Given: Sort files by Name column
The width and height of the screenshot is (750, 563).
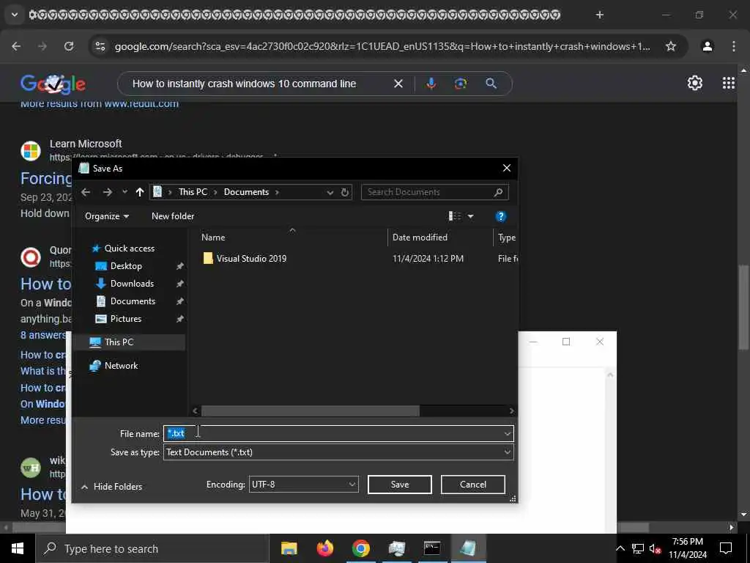Looking at the screenshot, I should coord(213,238).
